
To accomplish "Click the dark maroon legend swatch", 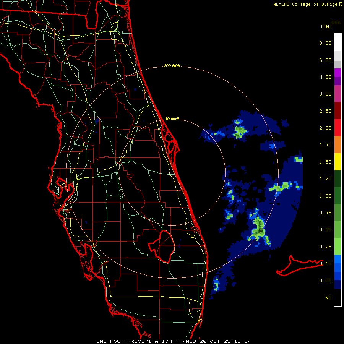I will (x=338, y=111).
